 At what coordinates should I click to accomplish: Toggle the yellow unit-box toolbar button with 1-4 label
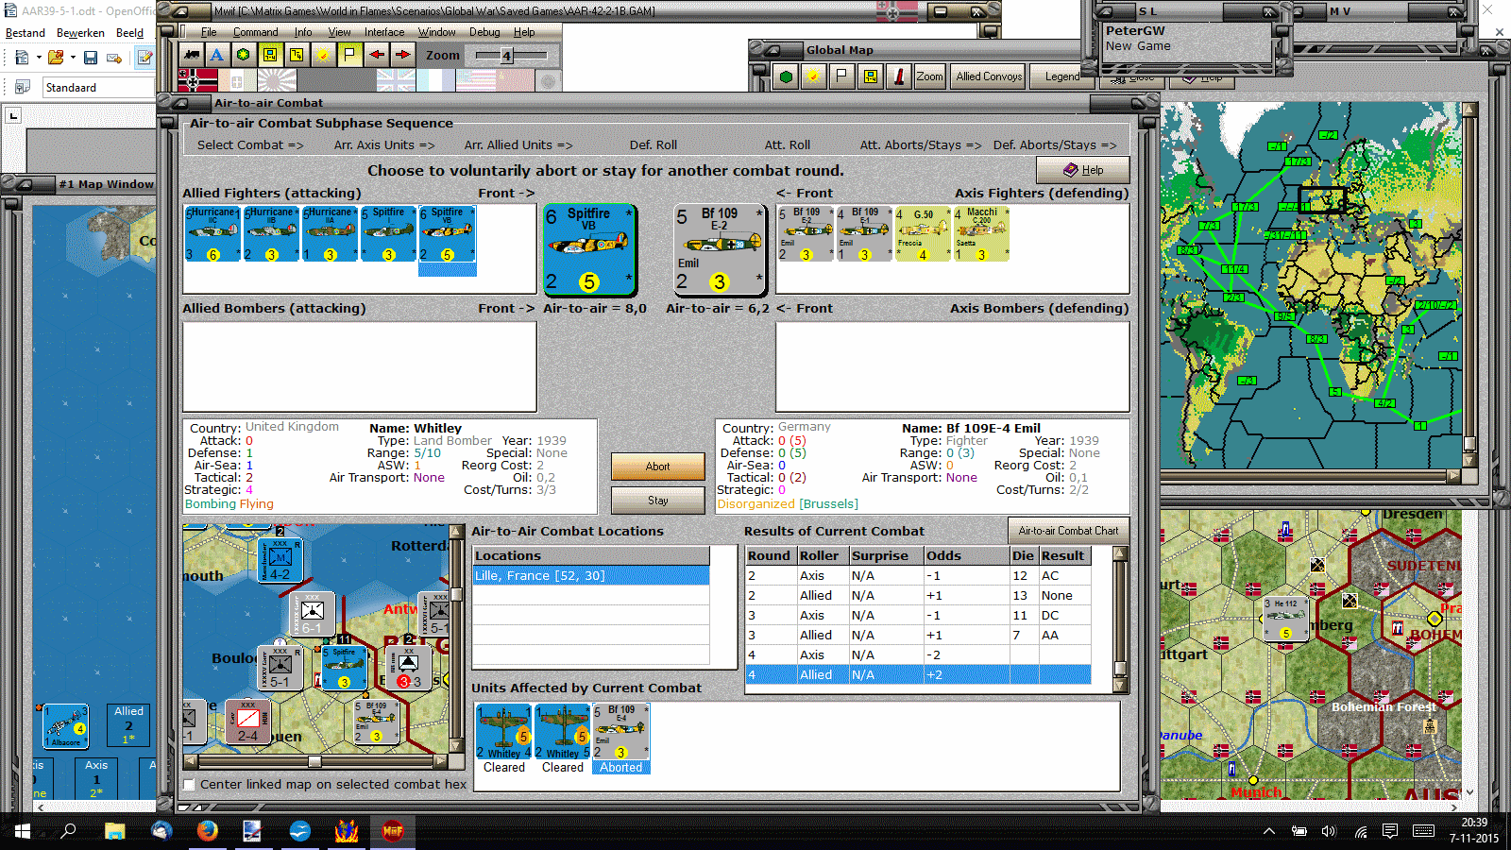pos(270,55)
